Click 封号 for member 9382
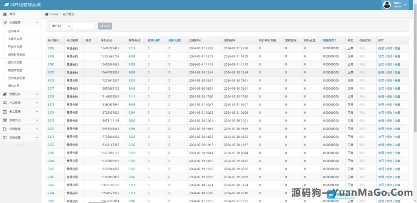Screen dimensions: 417x203 click(x=381, y=49)
